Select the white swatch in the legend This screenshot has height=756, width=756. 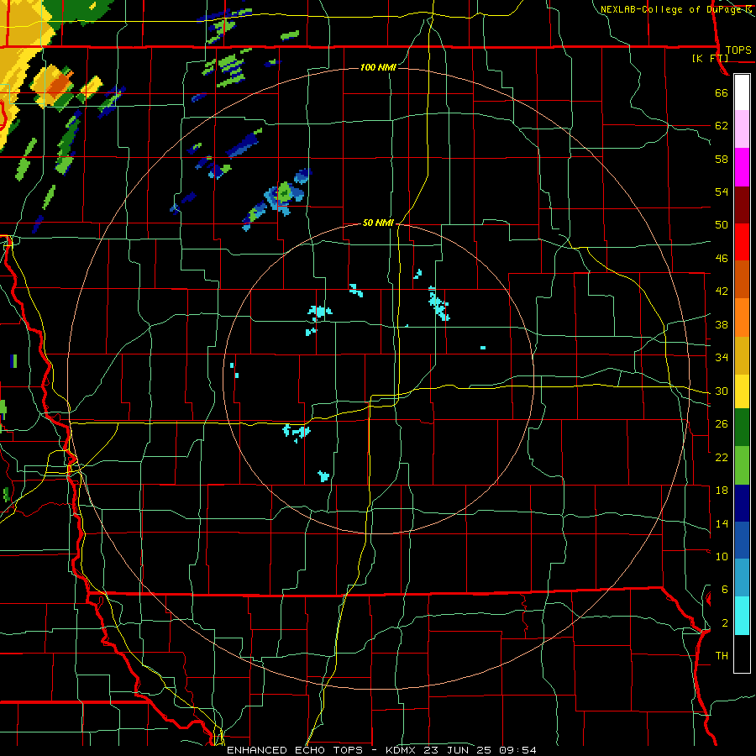coord(742,92)
